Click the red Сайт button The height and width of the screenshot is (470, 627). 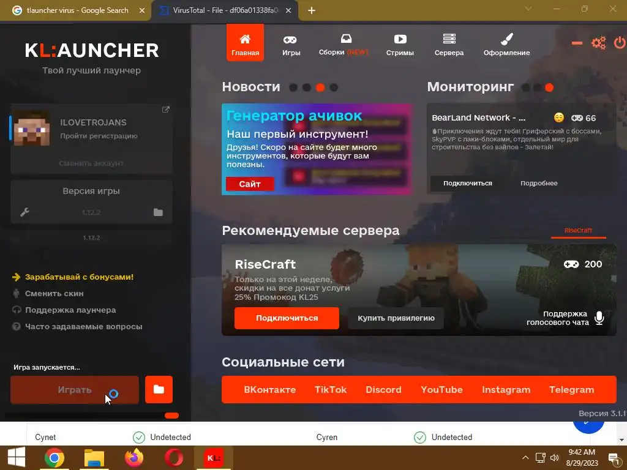pos(250,184)
